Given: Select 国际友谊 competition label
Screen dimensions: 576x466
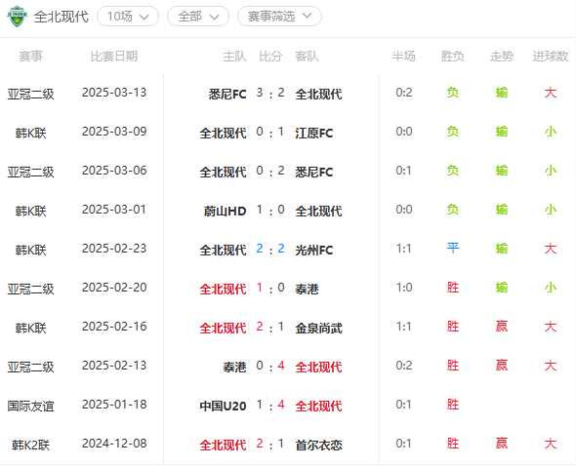Looking at the screenshot, I should point(31,407).
